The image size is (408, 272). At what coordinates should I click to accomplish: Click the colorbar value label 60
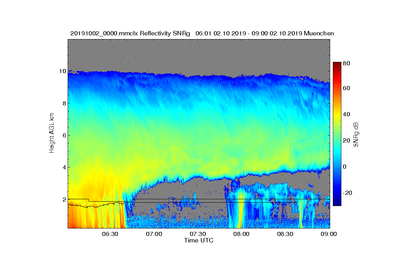[347, 88]
